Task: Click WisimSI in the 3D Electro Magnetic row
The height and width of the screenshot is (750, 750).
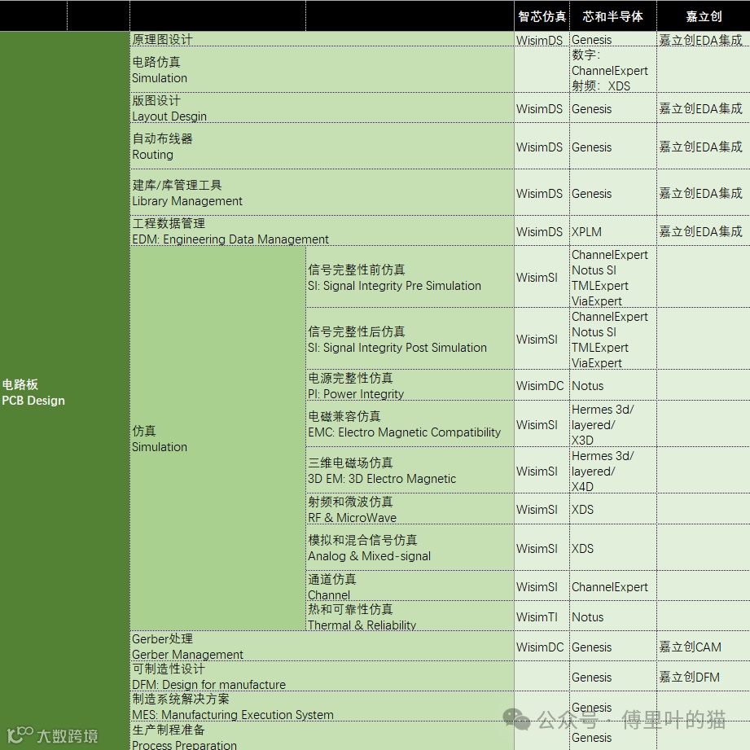Action: pyautogui.click(x=540, y=471)
